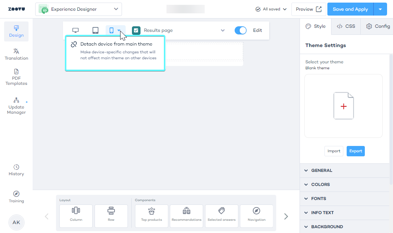The image size is (393, 233).
Task: Insert the Top products component
Action: pyautogui.click(x=152, y=216)
